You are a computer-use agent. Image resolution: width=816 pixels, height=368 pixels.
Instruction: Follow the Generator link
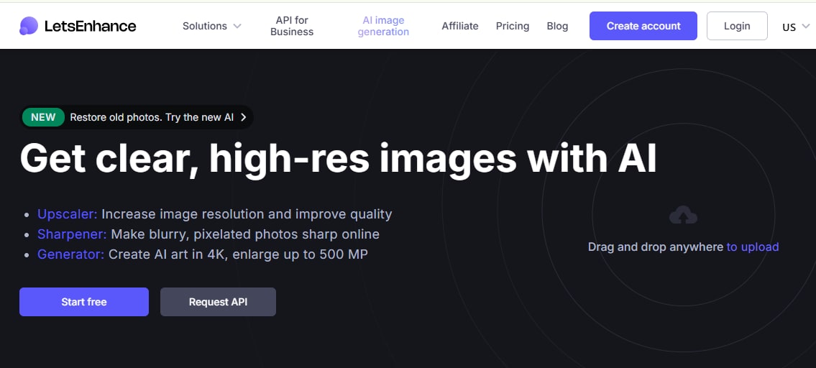pyautogui.click(x=70, y=255)
